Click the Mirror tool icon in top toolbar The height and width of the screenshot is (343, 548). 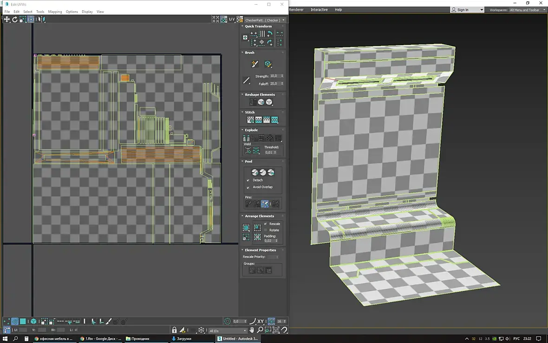coord(42,20)
